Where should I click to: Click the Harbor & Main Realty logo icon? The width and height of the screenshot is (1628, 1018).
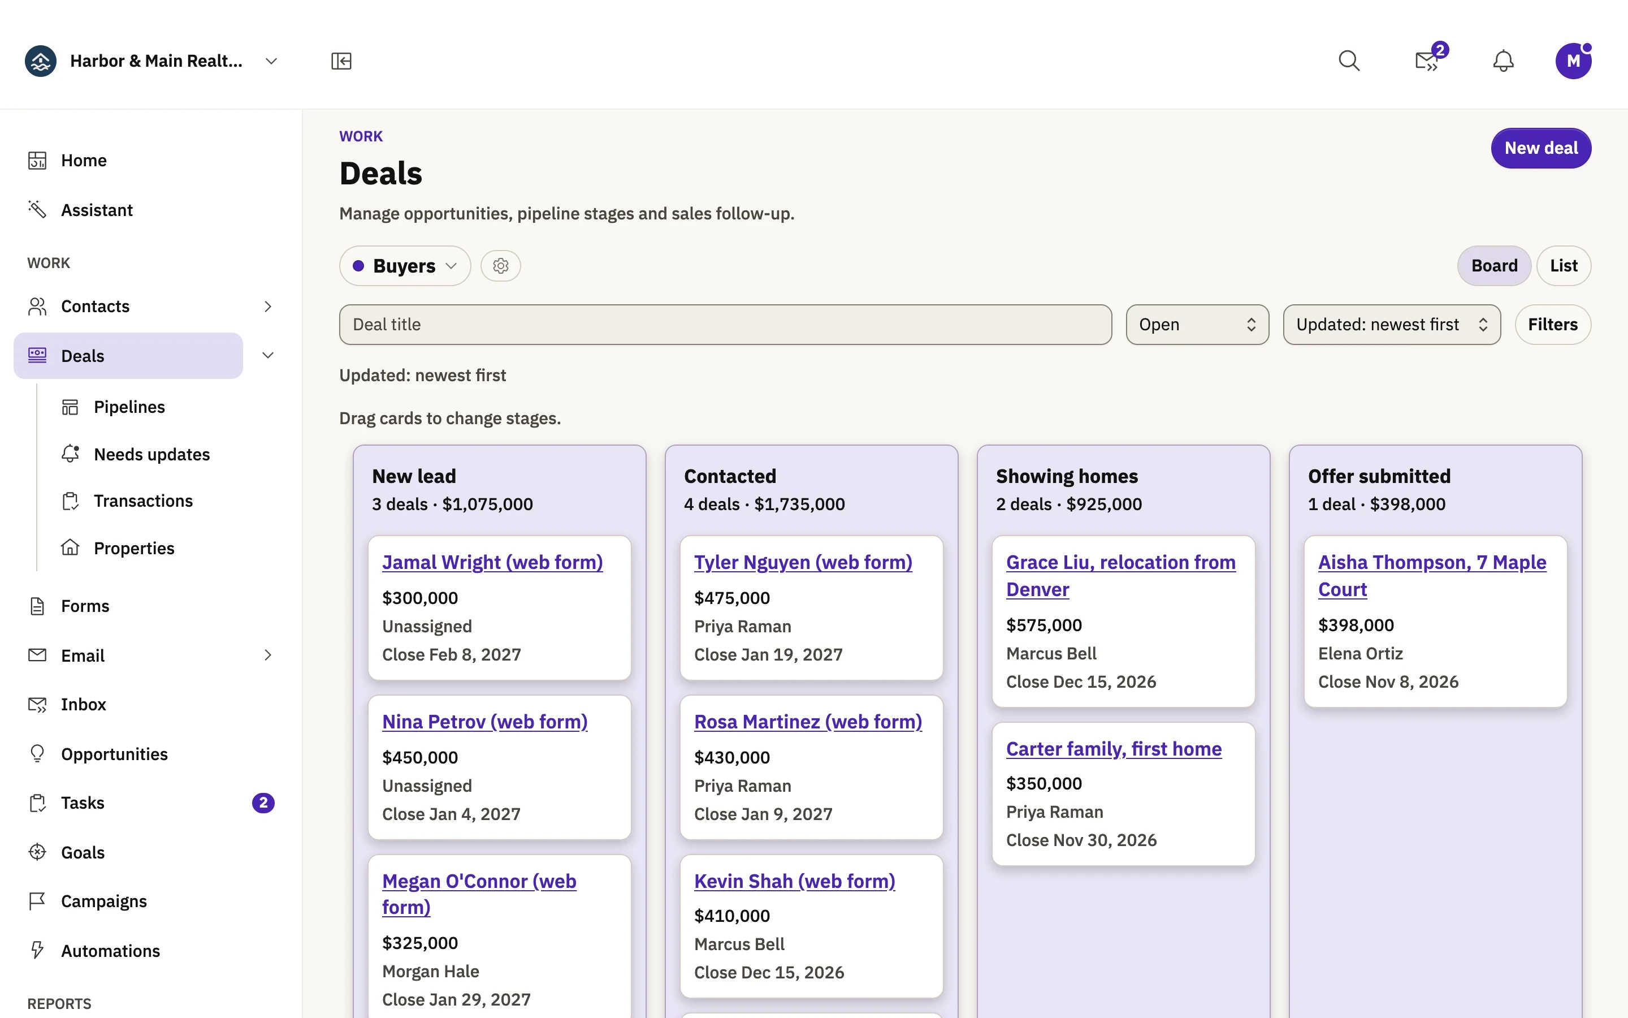pos(40,61)
